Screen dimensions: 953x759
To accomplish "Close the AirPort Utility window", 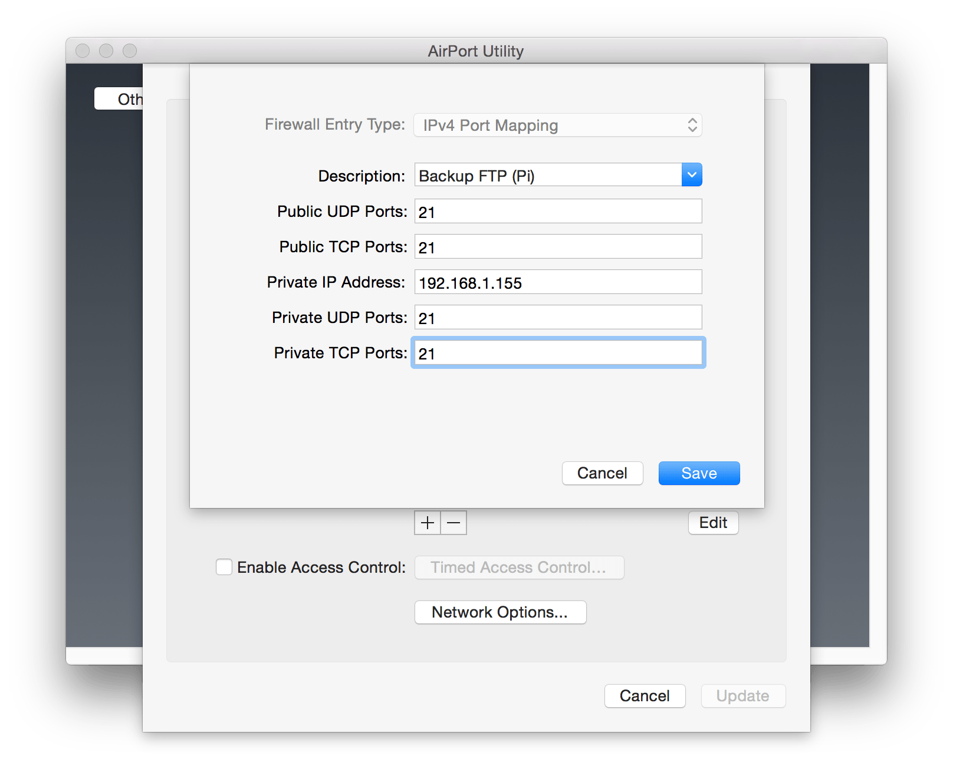I will coord(83,51).
